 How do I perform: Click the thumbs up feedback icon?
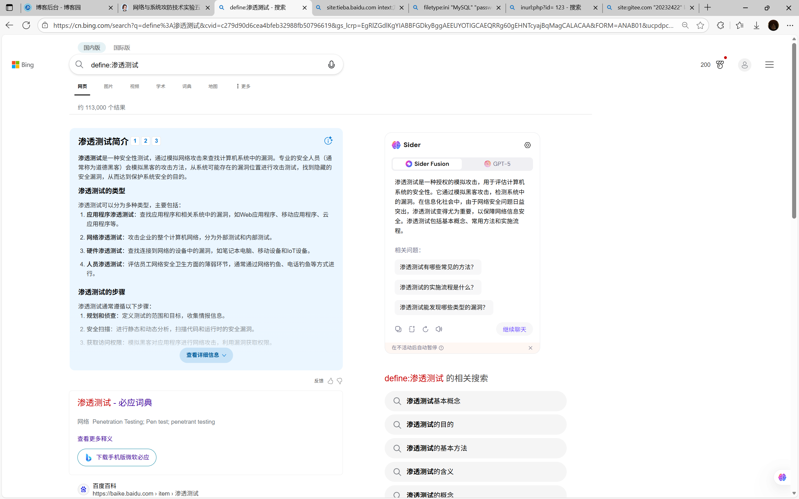(330, 381)
